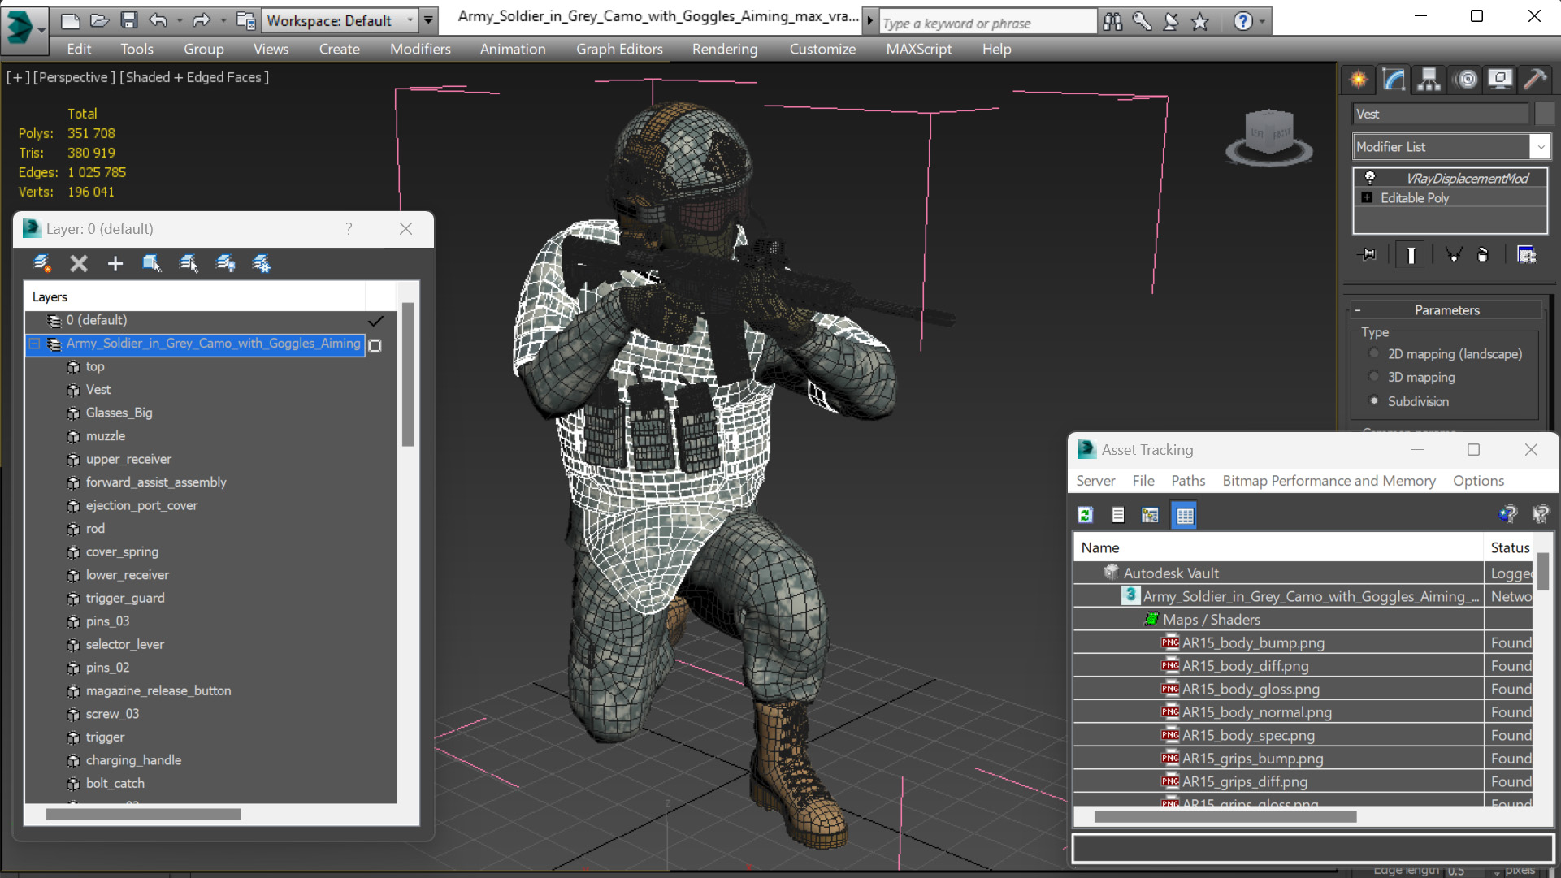Screen dimensions: 1561x878
Task: Toggle Army_Soldier layer current checkbox
Action: click(x=375, y=345)
